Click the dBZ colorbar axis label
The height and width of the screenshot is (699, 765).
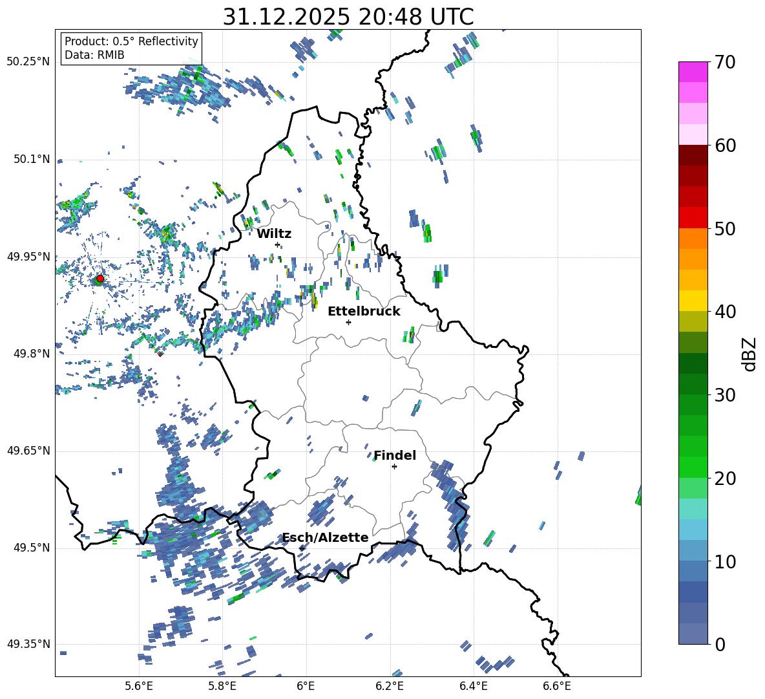(x=750, y=354)
